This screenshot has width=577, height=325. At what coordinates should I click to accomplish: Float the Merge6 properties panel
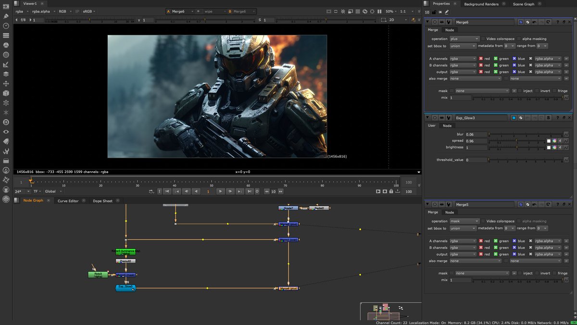(x=564, y=22)
